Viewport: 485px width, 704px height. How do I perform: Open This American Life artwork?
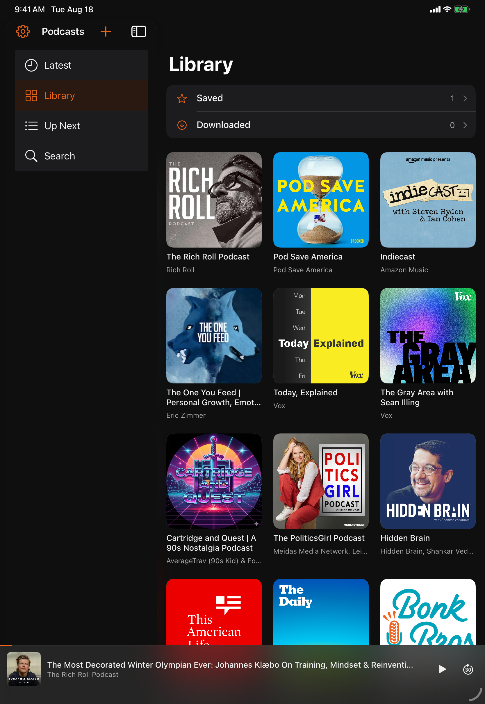[x=214, y=611]
